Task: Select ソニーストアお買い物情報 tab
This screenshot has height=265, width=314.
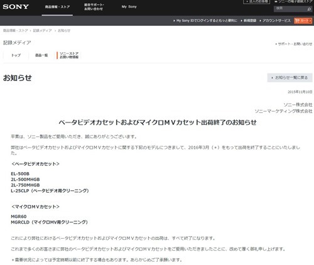Action: point(69,55)
